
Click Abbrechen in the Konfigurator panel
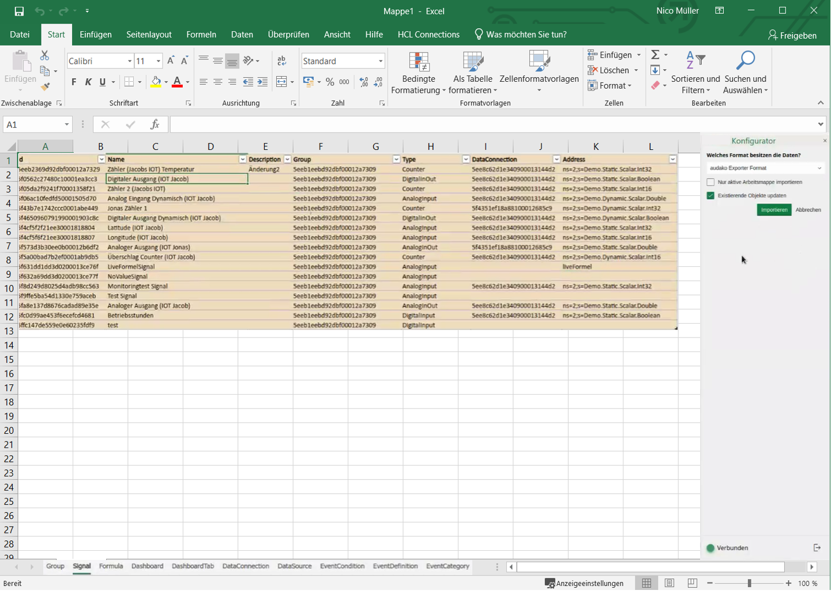pyautogui.click(x=808, y=210)
